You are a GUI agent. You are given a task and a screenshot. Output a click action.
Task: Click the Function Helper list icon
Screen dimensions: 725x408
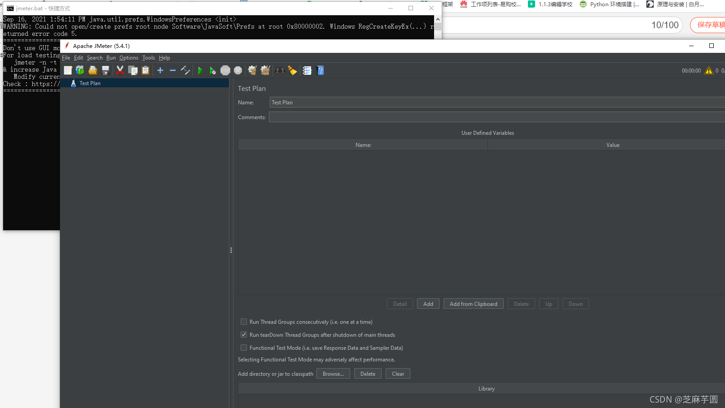(307, 70)
